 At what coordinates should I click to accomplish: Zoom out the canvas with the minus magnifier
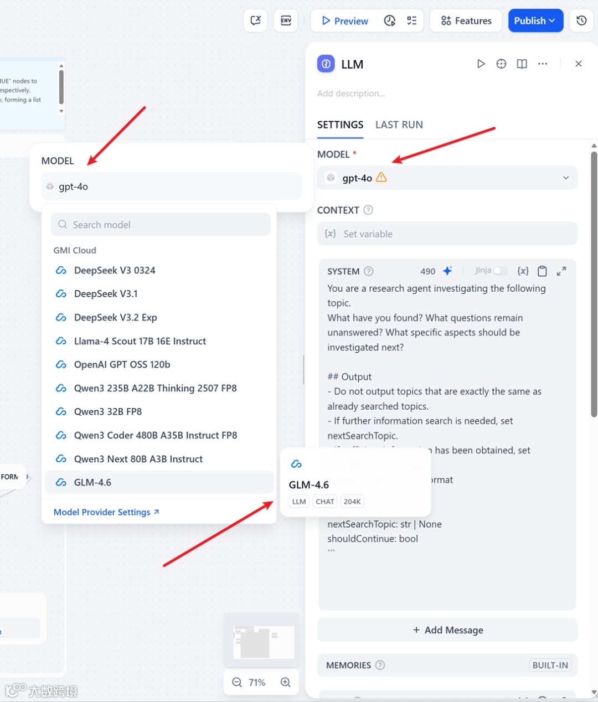click(x=237, y=682)
